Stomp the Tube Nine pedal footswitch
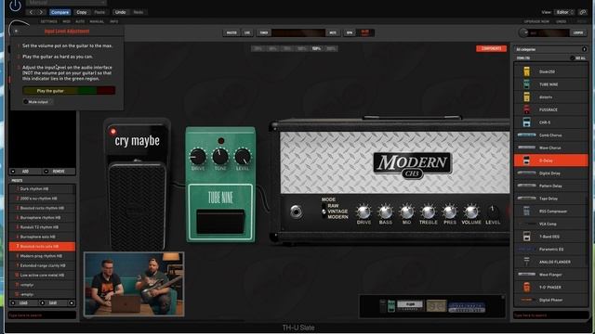 [220, 222]
